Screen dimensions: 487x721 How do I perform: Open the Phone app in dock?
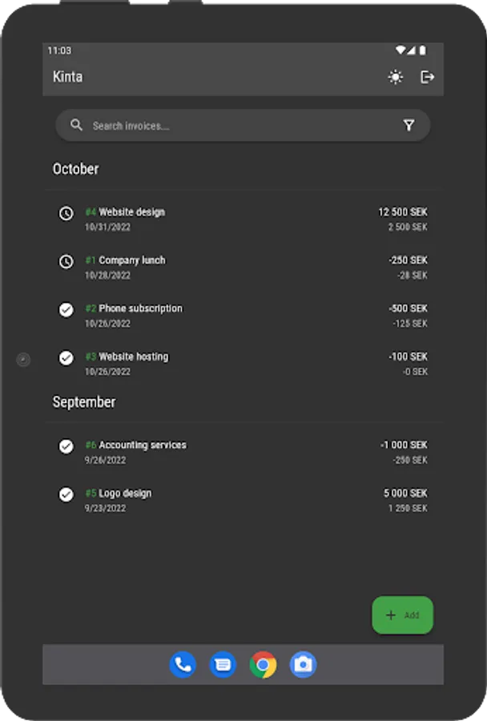(183, 664)
